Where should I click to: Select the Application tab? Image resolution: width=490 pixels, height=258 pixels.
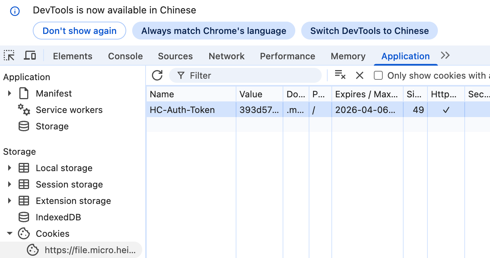click(x=405, y=56)
